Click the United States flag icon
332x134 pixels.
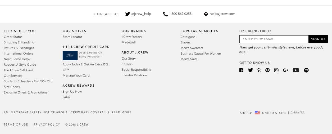click(257, 113)
